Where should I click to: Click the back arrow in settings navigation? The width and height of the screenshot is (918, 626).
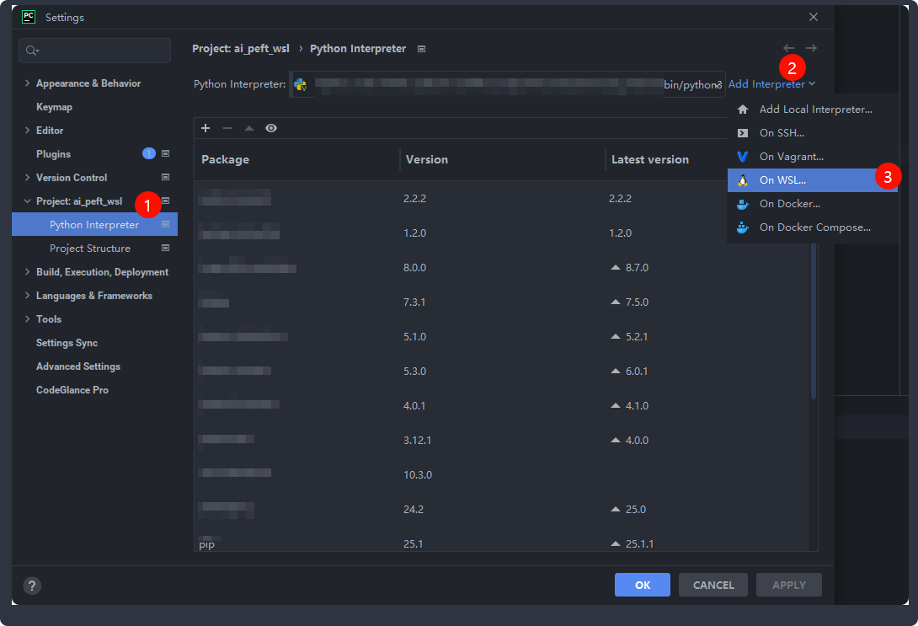788,48
